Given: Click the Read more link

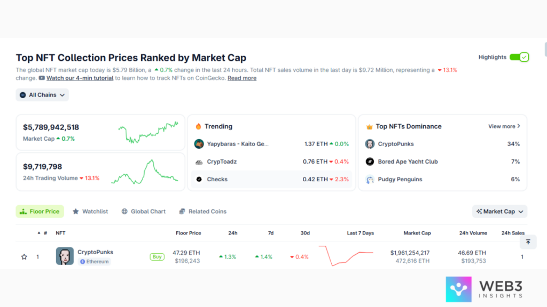Looking at the screenshot, I should tap(242, 78).
